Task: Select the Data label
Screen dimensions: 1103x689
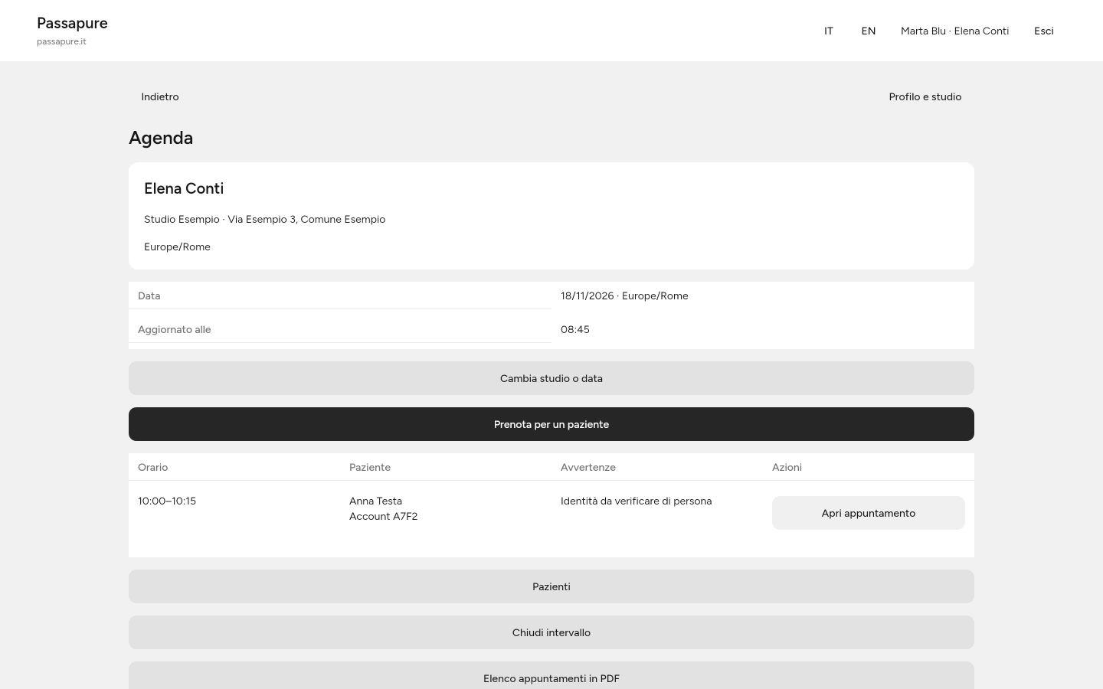Action: (149, 296)
